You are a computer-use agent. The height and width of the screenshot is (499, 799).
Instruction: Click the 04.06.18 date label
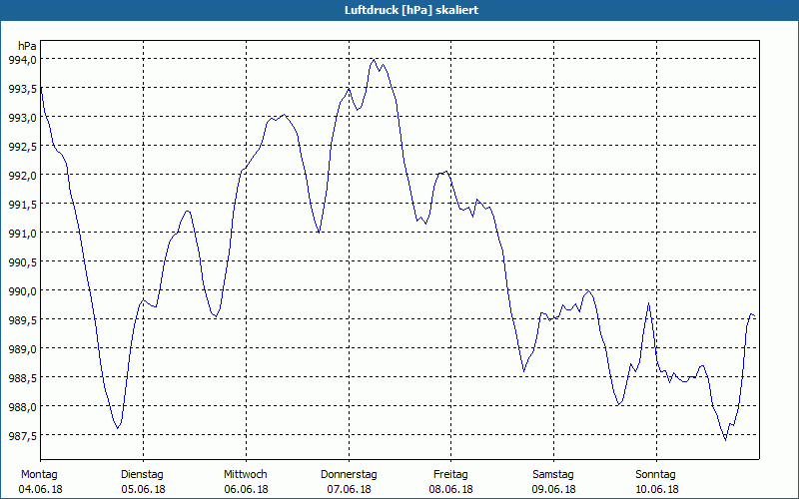click(x=40, y=489)
